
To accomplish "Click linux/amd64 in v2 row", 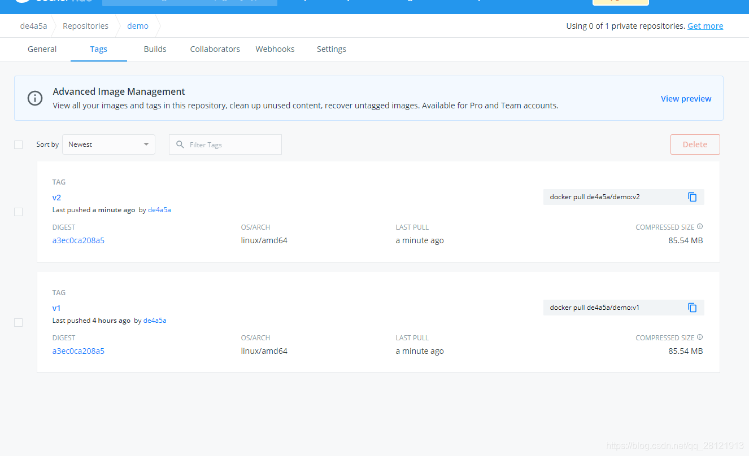I will 264,240.
